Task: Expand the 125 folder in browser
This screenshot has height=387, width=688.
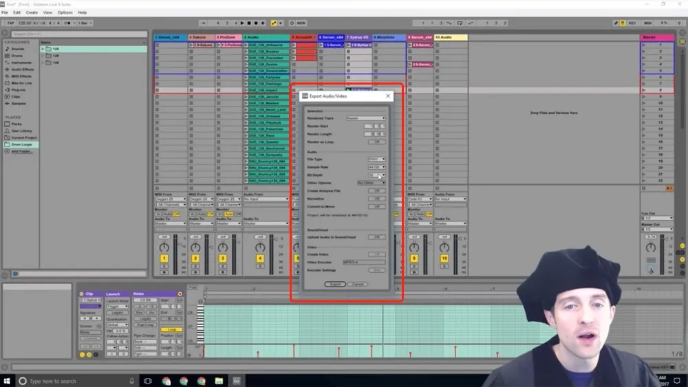Action: 43,49
